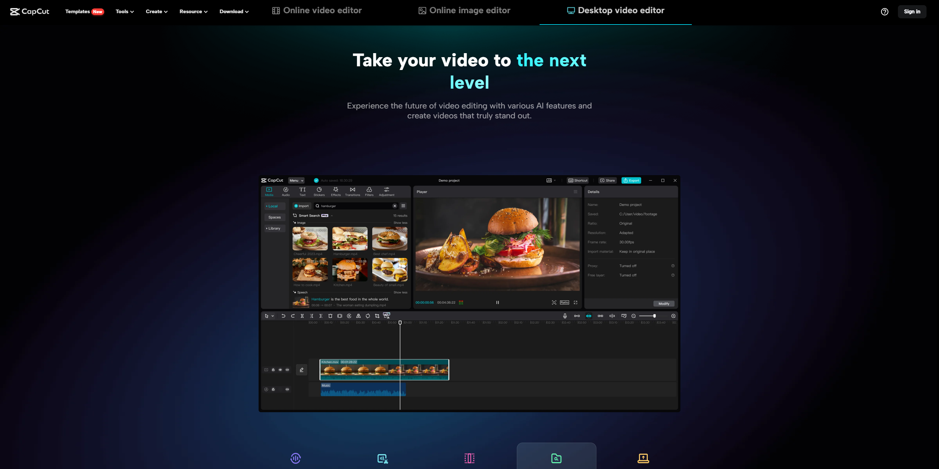Viewport: 939px width, 469px height.
Task: Select the Stickers panel icon
Action: click(319, 191)
